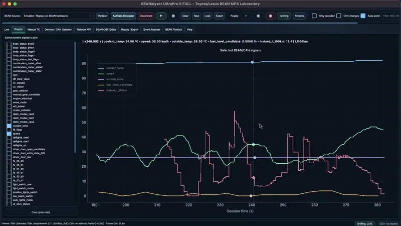Open the Help tab

pyautogui.click(x=189, y=30)
